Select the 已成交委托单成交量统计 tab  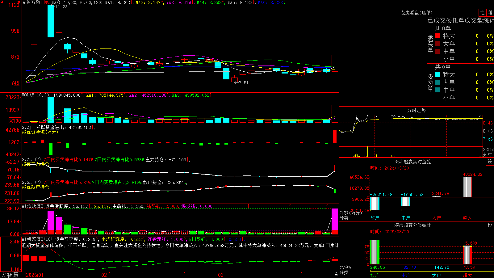point(461,20)
